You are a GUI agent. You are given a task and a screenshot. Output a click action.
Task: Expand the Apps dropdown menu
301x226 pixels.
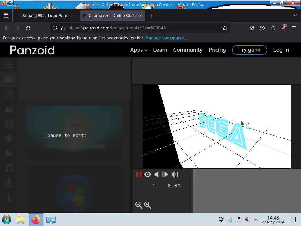(139, 50)
